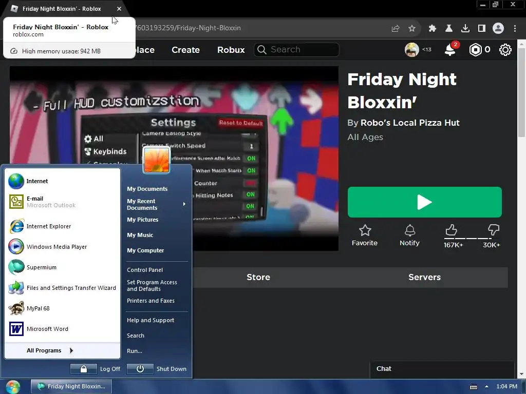Click the thumbs-down dislike icon

(x=494, y=230)
